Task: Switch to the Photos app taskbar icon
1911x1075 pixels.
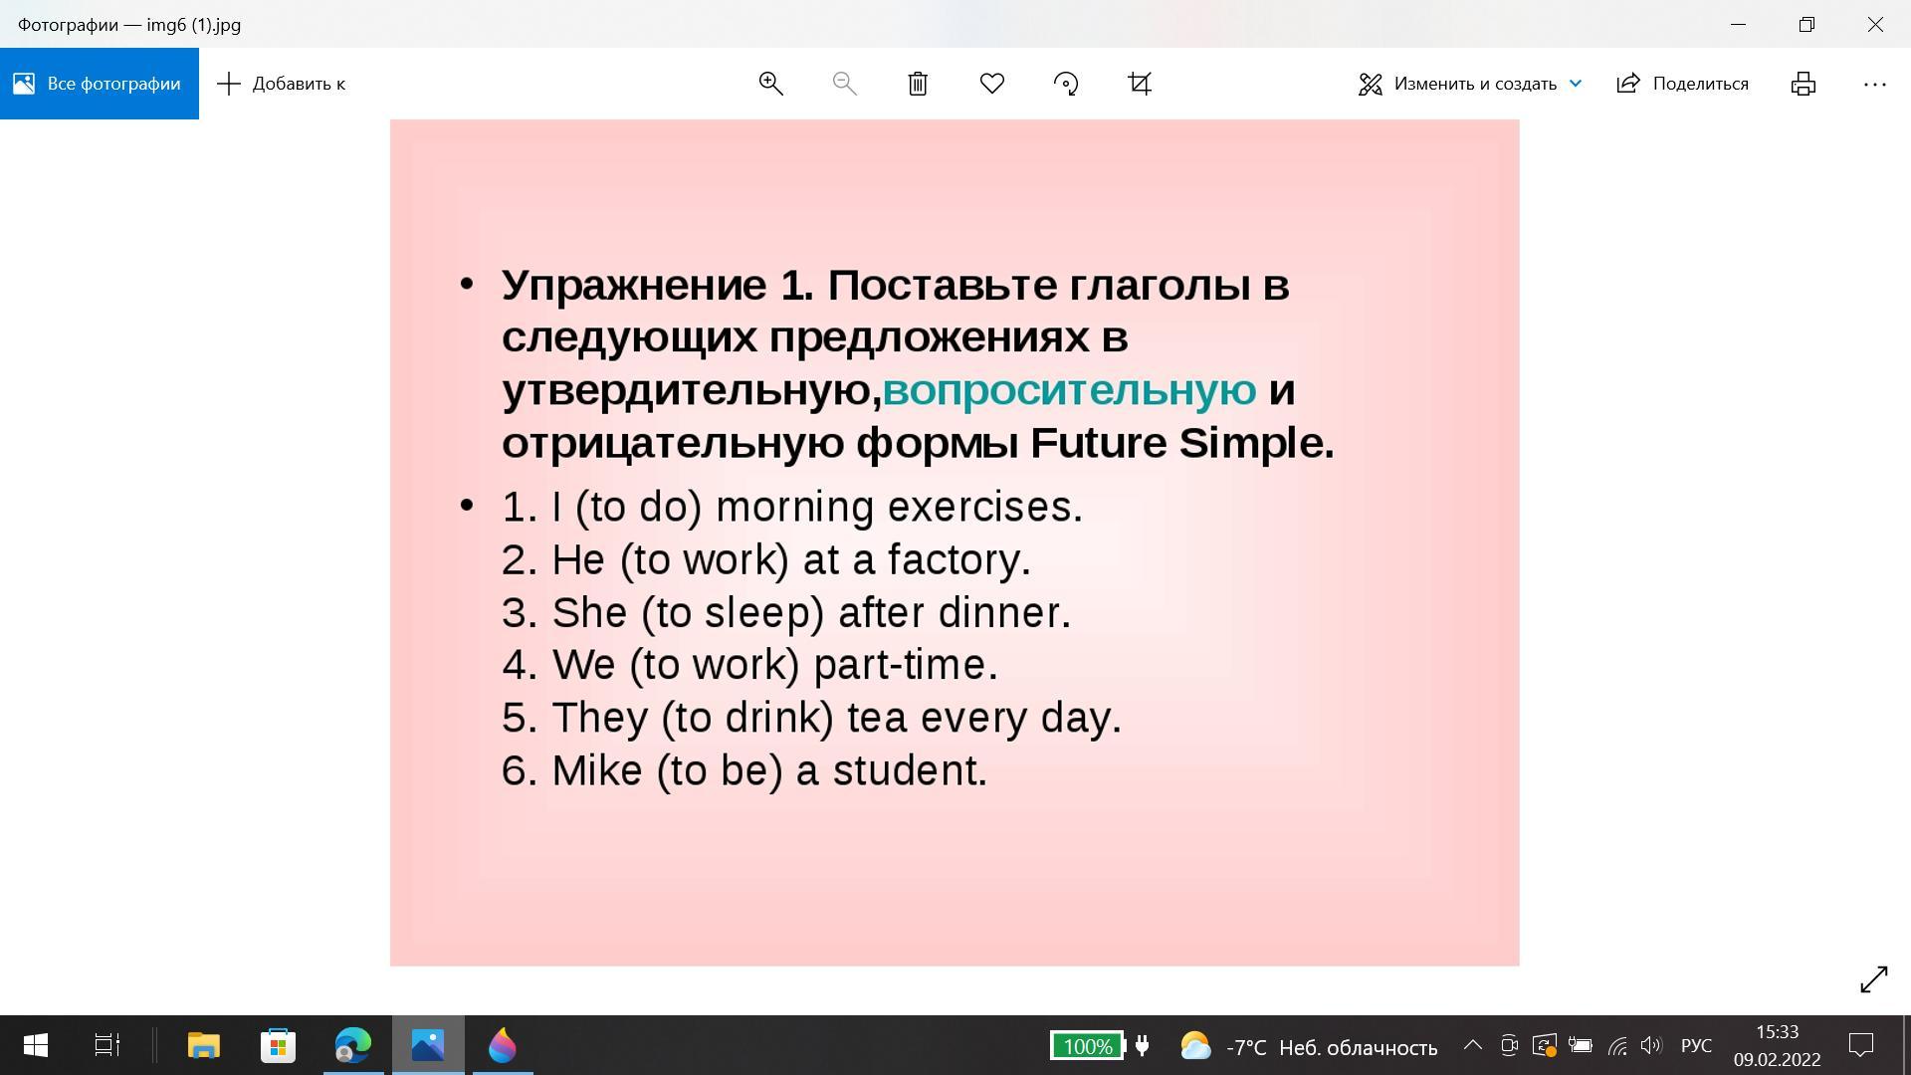Action: click(x=428, y=1045)
